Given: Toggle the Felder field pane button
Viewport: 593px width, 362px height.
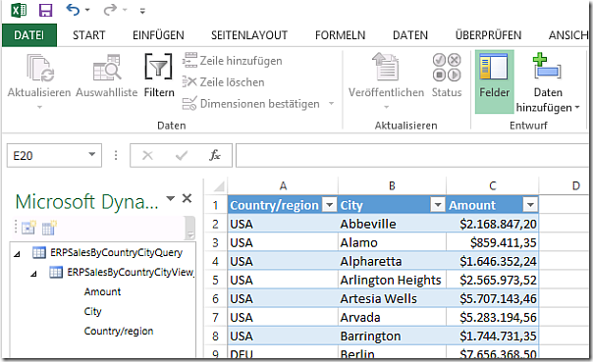Looking at the screenshot, I should pos(494,81).
